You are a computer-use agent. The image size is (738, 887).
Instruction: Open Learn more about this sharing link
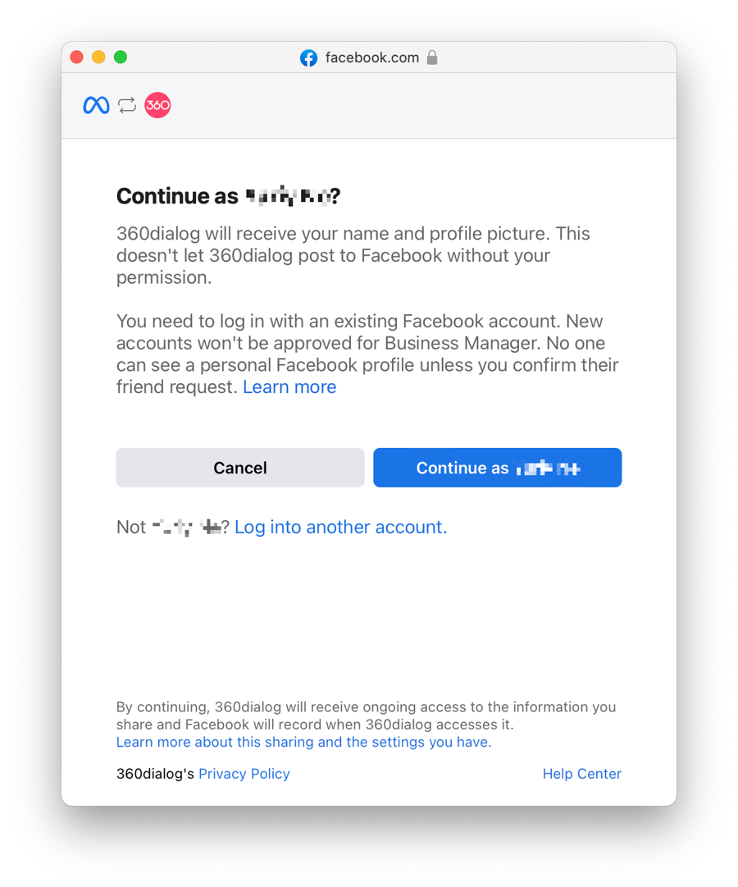click(x=303, y=743)
